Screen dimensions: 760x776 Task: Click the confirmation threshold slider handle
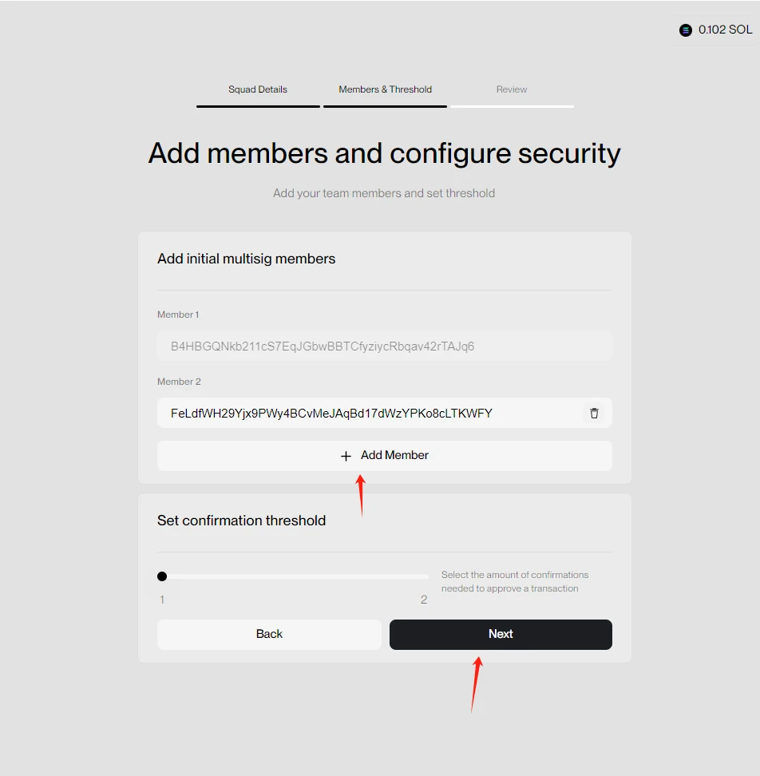click(162, 576)
